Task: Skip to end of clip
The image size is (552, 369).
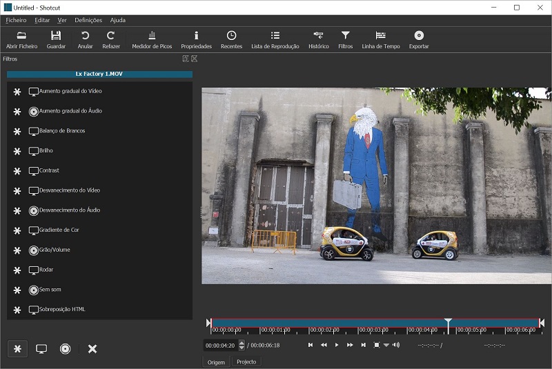Action: pyautogui.click(x=364, y=345)
